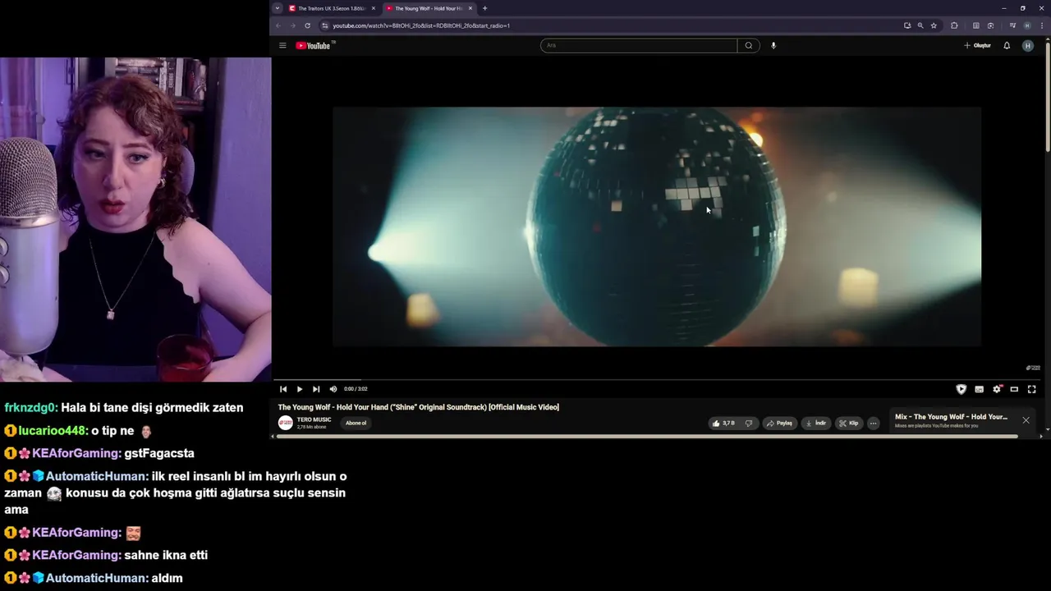Image resolution: width=1051 pixels, height=591 pixels.
Task: Skip to previous video in player
Action: (283, 389)
